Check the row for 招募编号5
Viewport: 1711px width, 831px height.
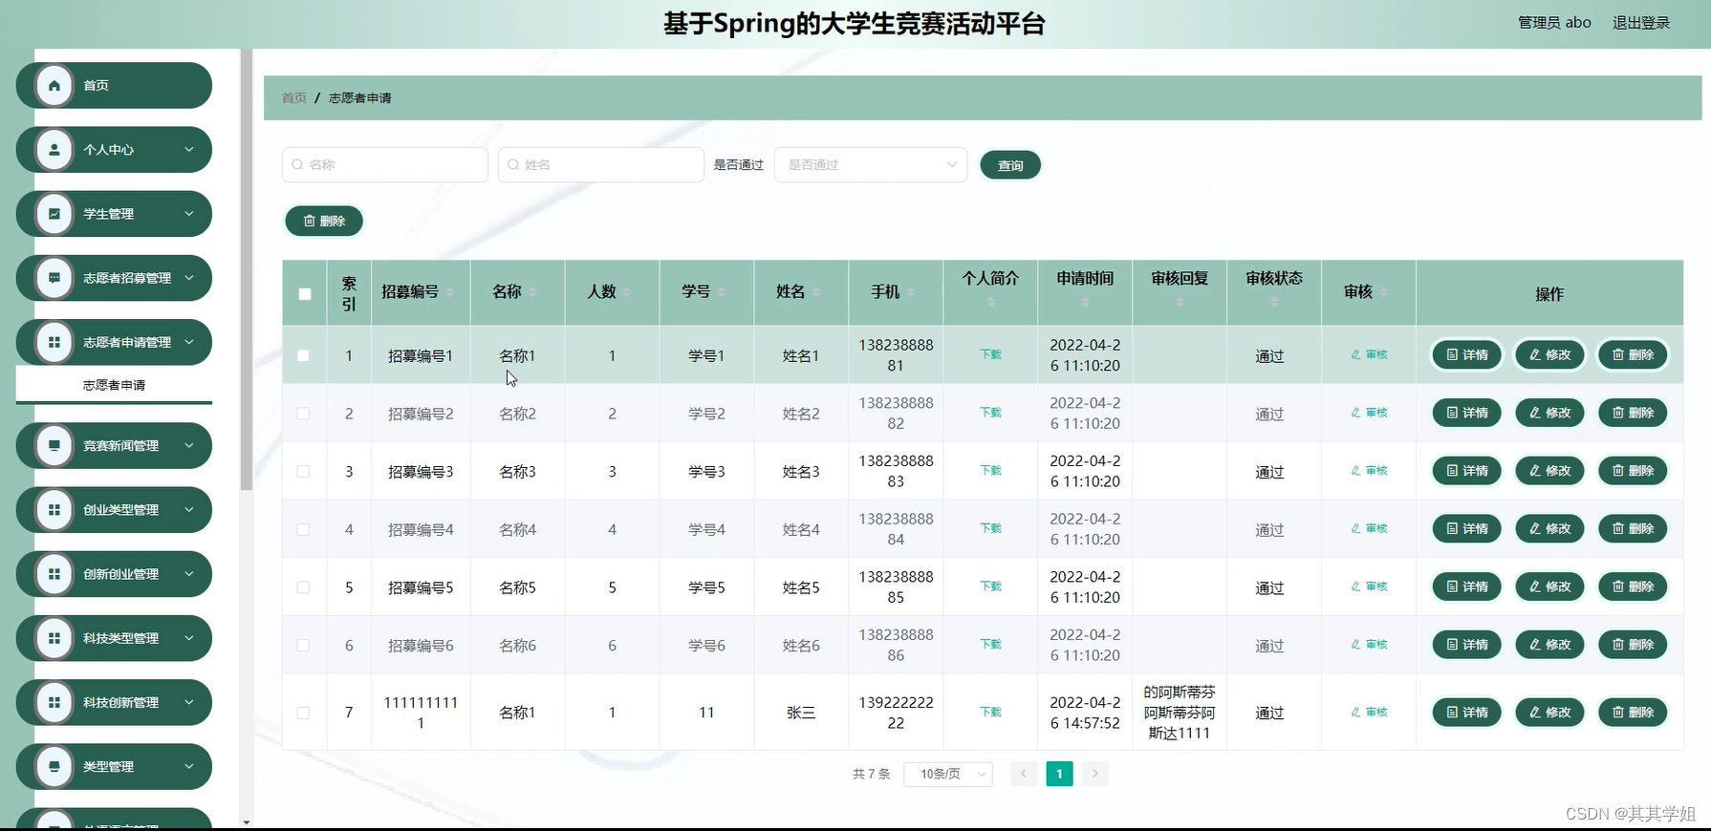[x=303, y=587]
